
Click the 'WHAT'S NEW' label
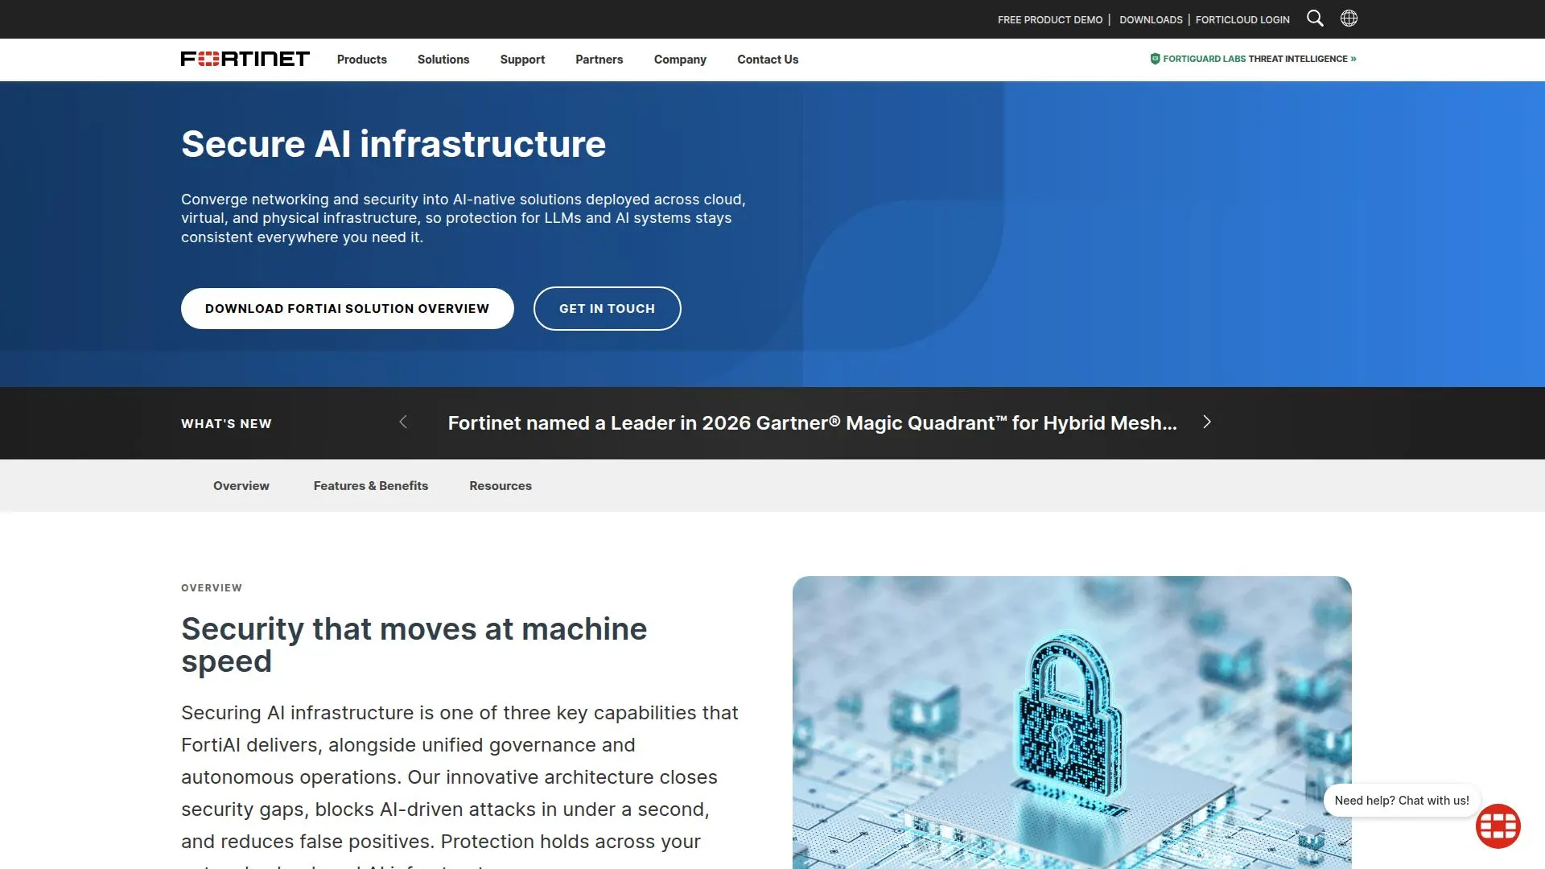[226, 424]
